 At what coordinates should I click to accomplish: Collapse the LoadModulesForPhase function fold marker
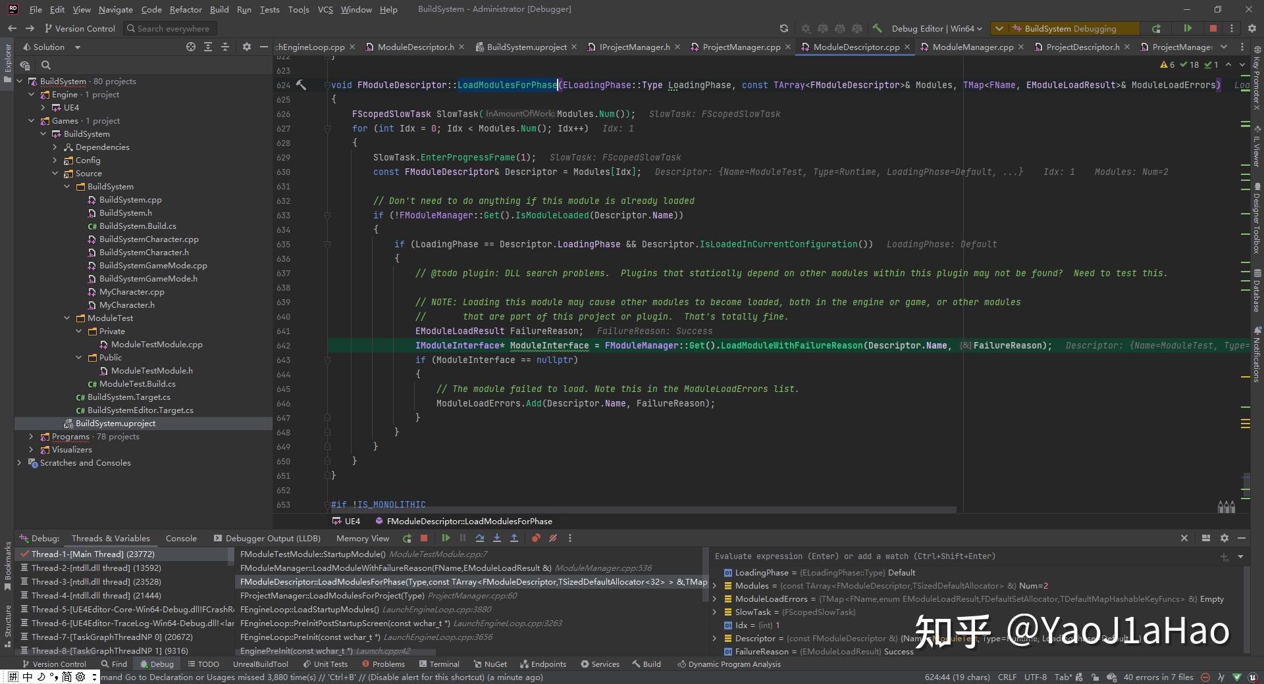coord(327,85)
